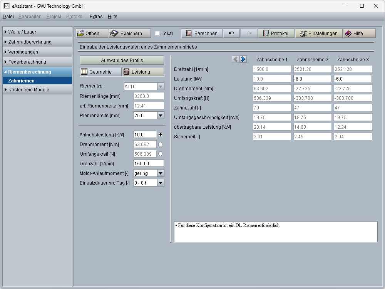This screenshot has width=385, height=289.
Task: Open the Protokoll report
Action: pyautogui.click(x=276, y=34)
